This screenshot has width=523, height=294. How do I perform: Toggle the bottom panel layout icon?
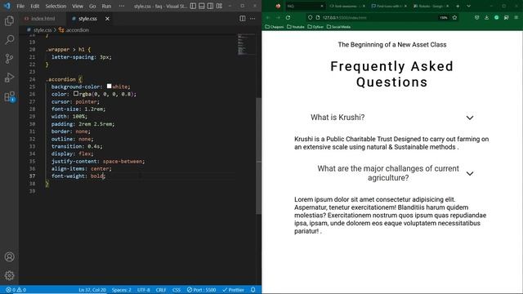click(202, 6)
